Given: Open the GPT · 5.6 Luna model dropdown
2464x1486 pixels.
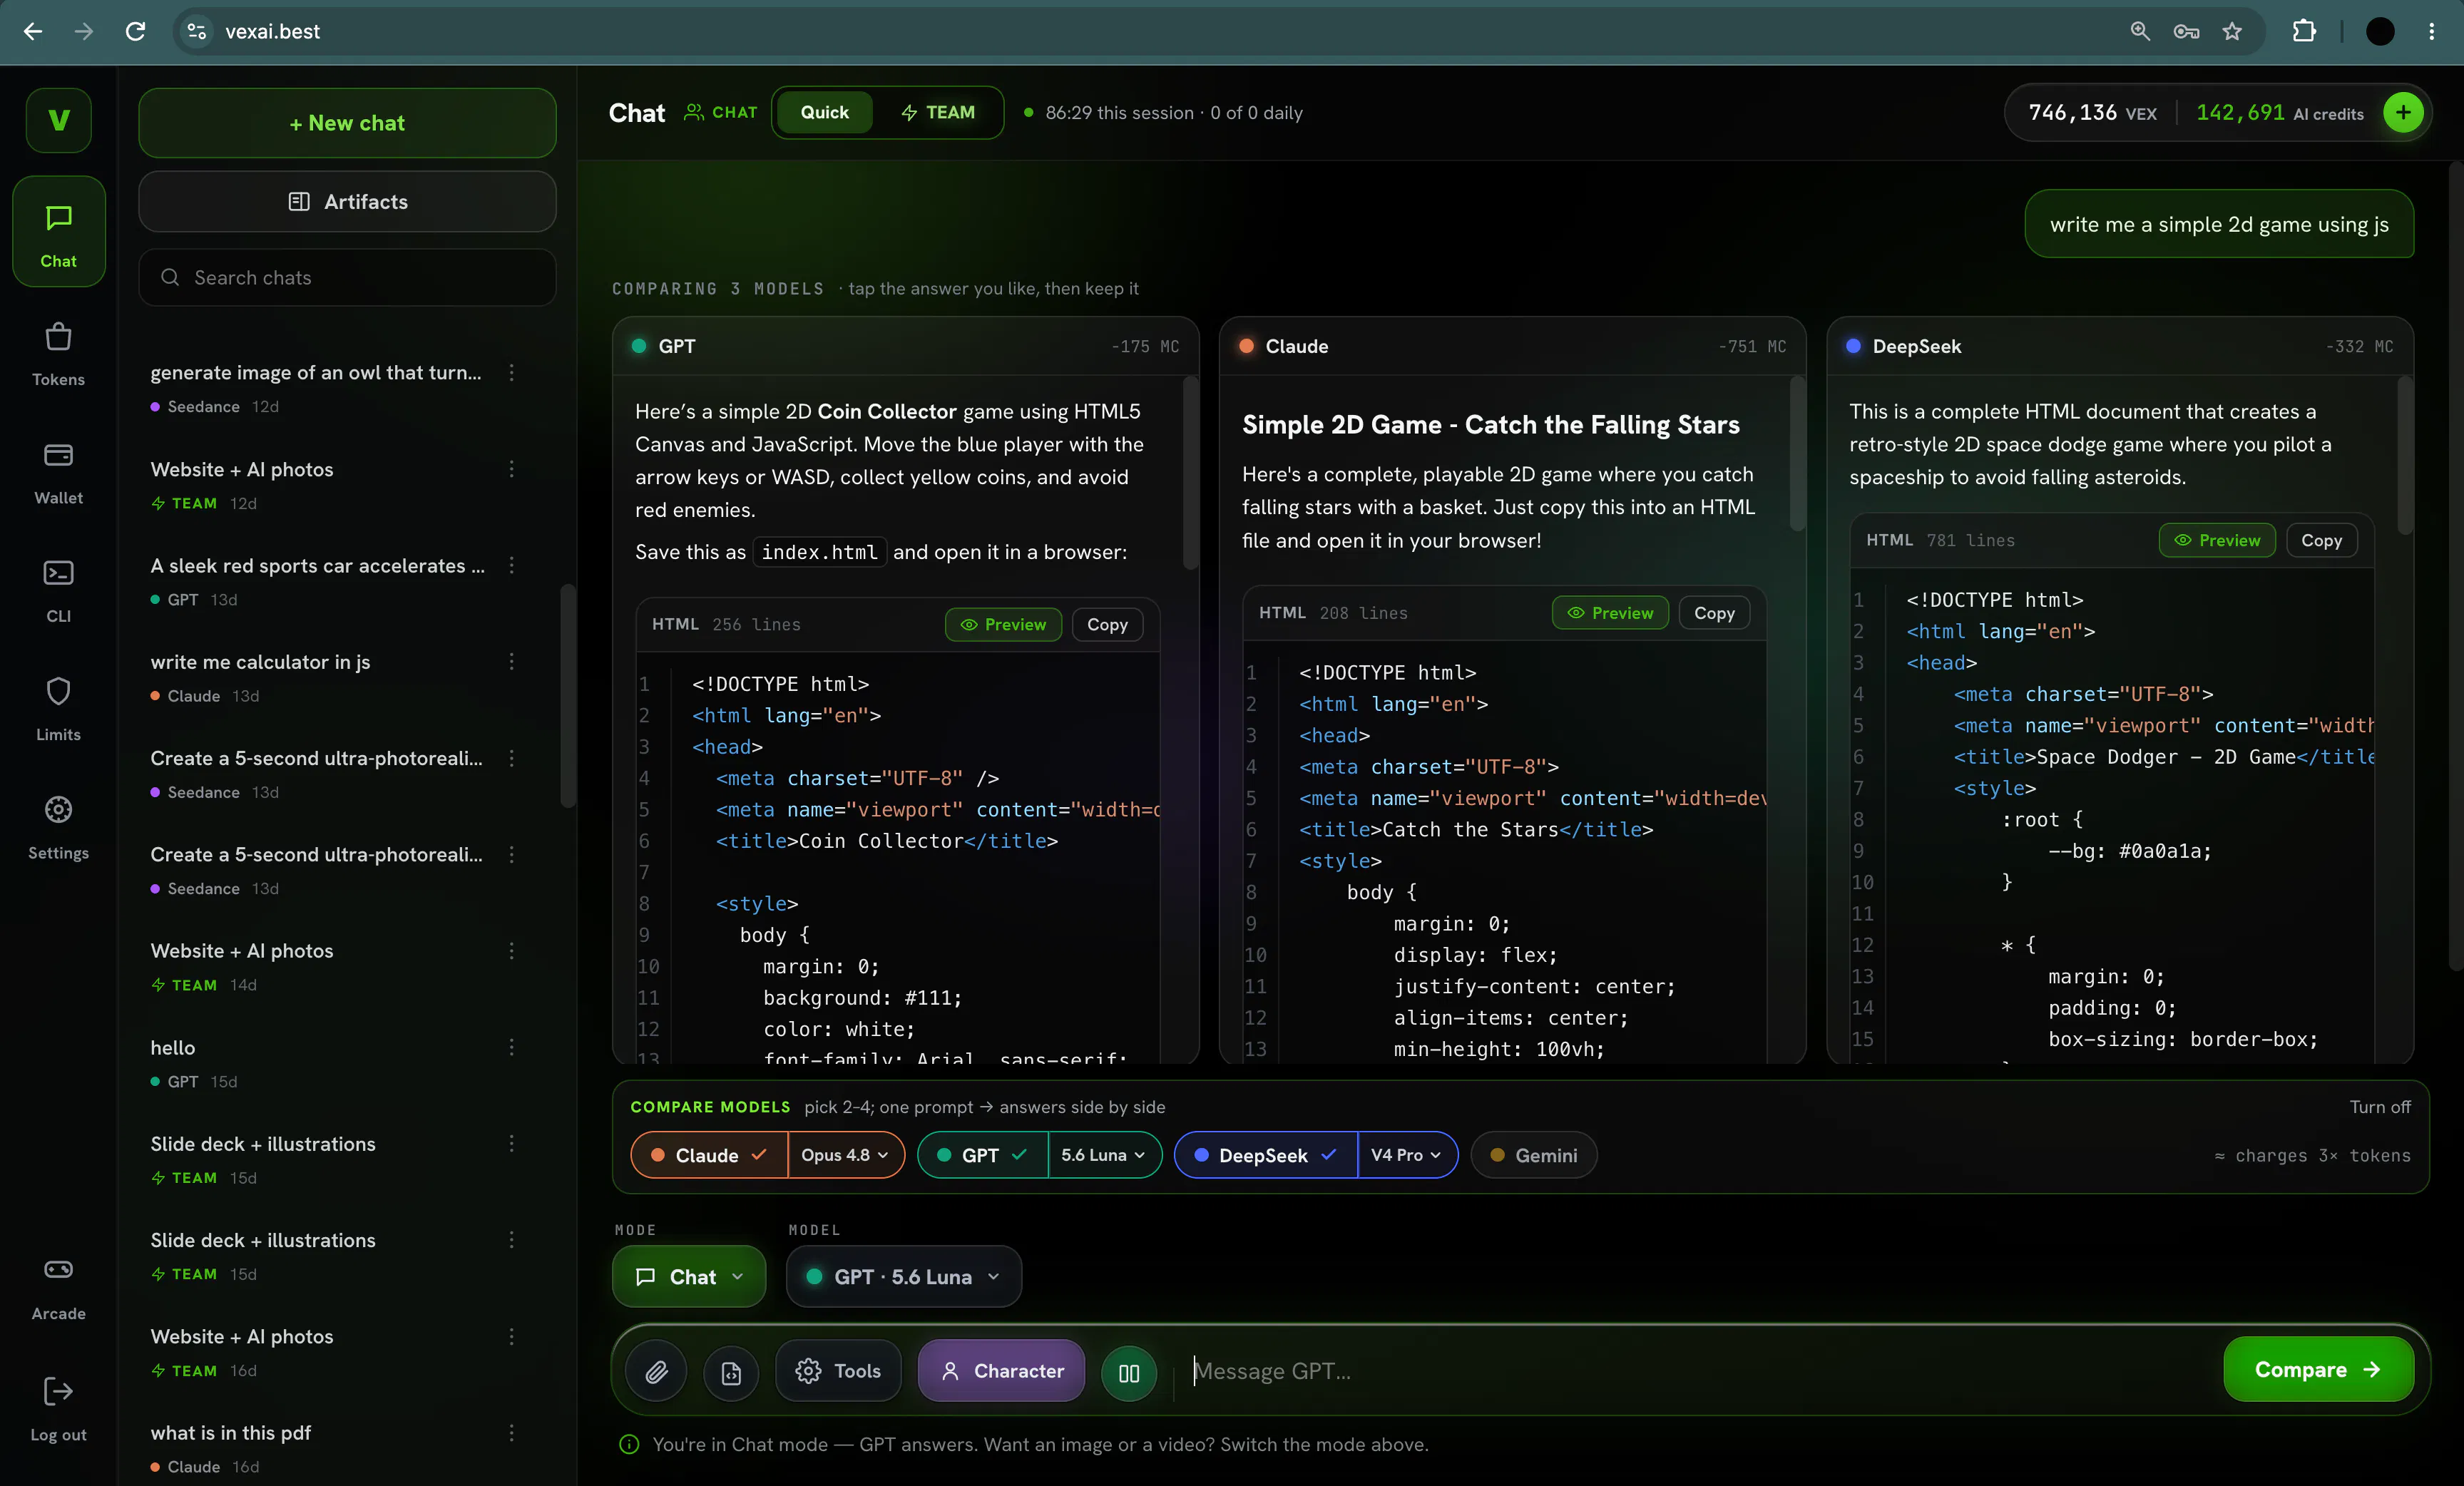Looking at the screenshot, I should [904, 1276].
